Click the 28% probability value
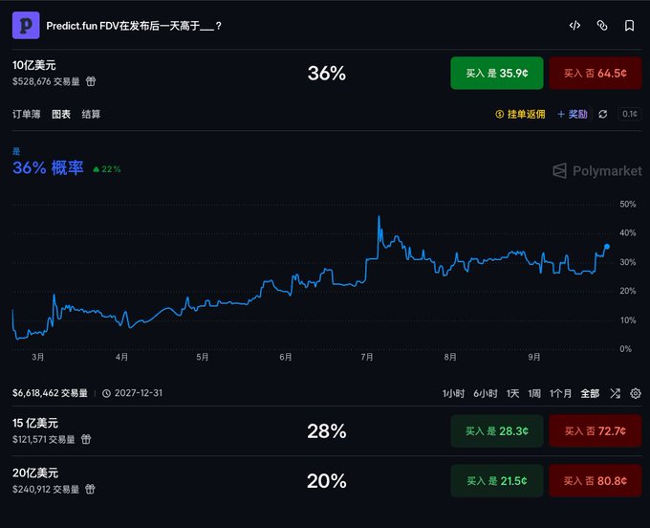Image resolution: width=650 pixels, height=528 pixels. point(327,431)
